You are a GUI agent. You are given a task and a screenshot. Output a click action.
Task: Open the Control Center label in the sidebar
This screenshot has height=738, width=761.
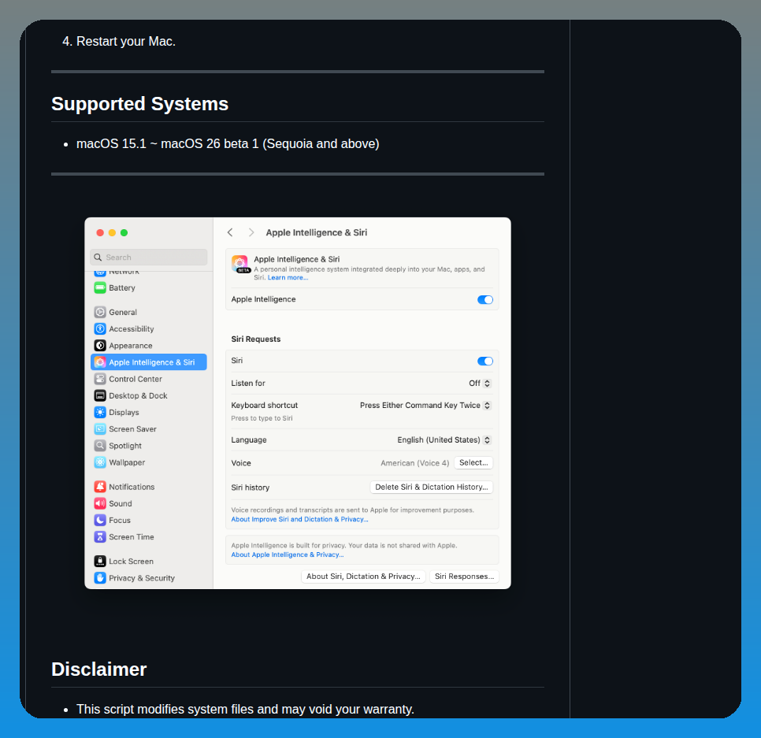pos(135,379)
